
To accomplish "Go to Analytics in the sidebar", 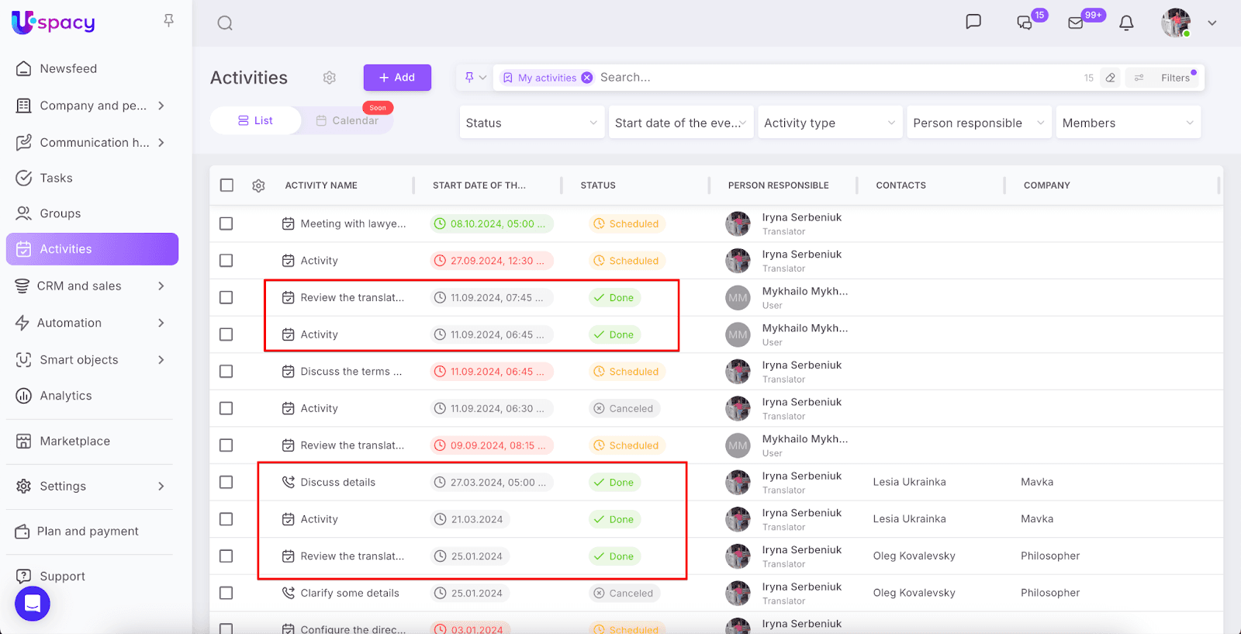I will tap(66, 396).
